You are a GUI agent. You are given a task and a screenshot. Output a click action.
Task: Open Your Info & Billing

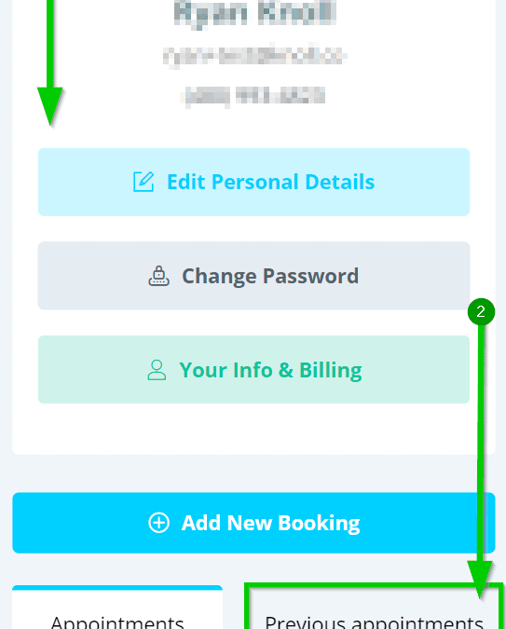click(x=253, y=369)
